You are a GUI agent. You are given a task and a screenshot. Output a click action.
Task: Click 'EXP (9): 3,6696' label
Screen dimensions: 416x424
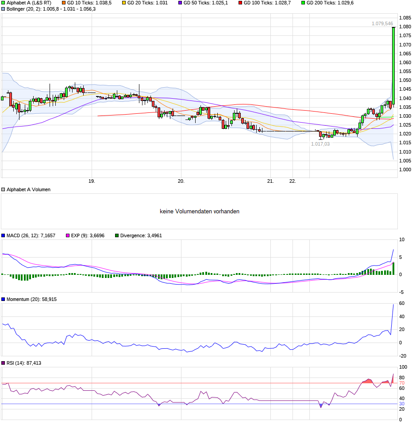click(x=88, y=236)
